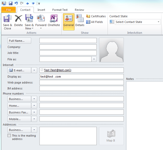Expand the File as dropdown arrow
This screenshot has width=163, height=150.
point(94,59)
